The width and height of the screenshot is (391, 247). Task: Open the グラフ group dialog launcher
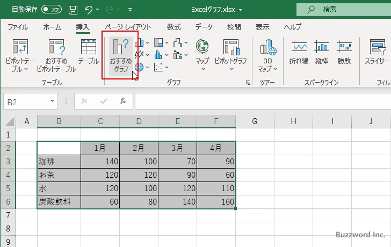coord(248,83)
